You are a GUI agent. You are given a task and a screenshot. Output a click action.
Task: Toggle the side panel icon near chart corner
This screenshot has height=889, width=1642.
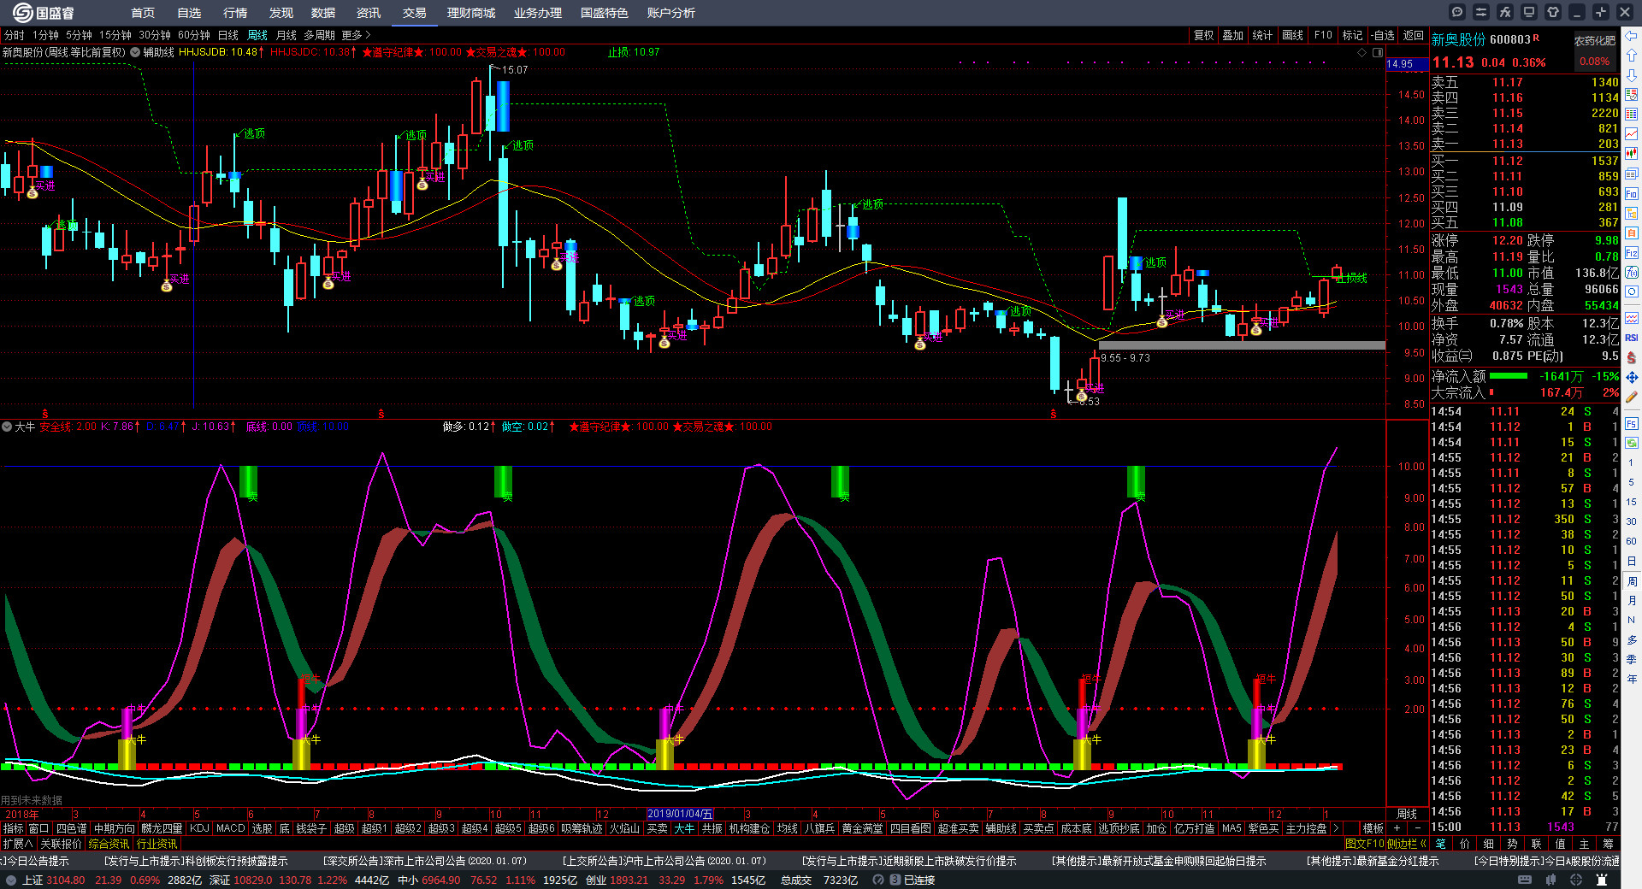coord(1378,53)
